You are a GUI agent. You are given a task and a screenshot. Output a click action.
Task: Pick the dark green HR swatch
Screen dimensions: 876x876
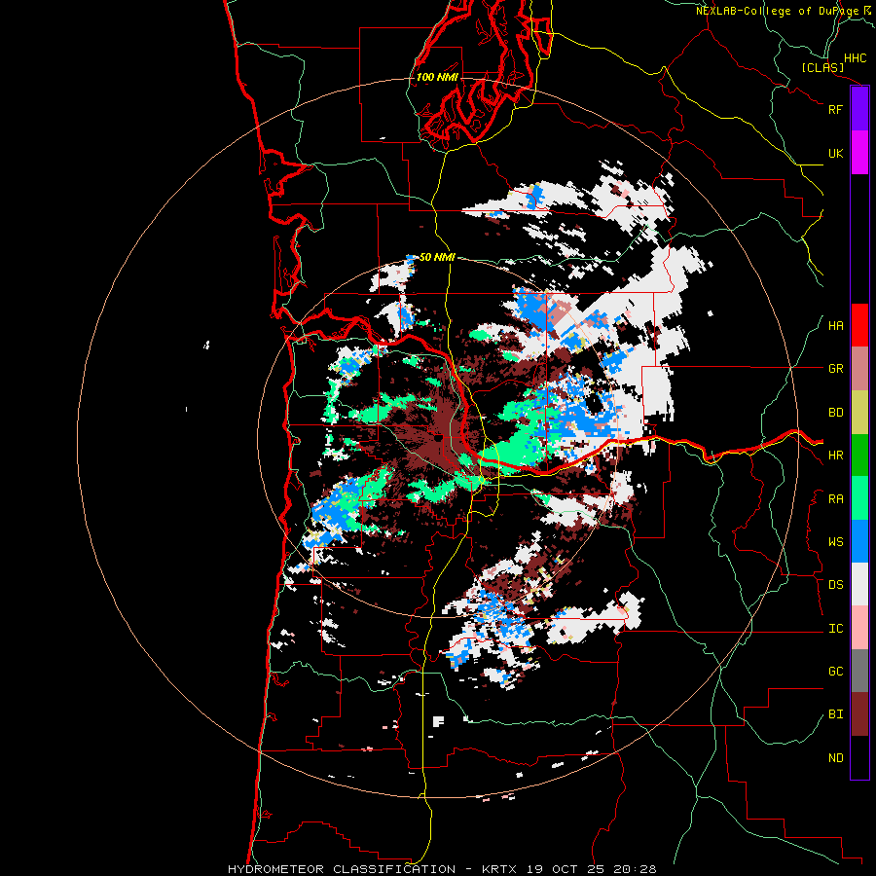click(x=859, y=456)
